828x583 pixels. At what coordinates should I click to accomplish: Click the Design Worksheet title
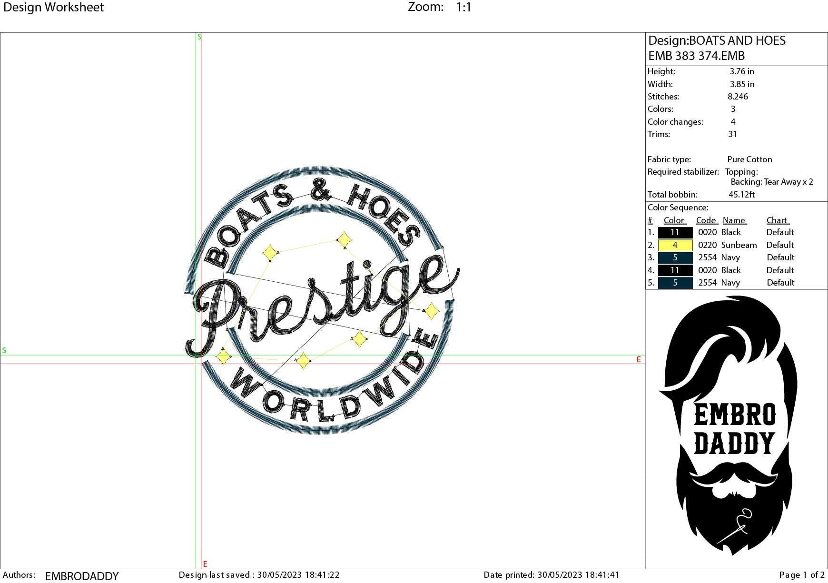[x=53, y=7]
